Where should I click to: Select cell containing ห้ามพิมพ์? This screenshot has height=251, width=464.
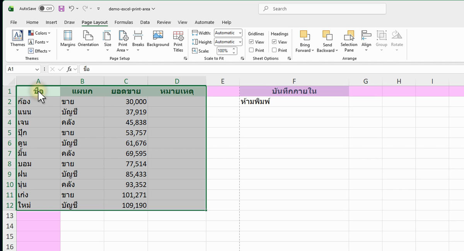point(294,102)
